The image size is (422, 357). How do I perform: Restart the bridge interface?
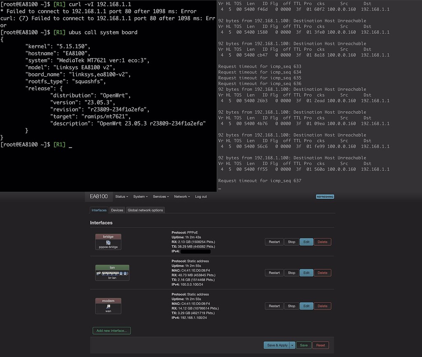tap(274, 242)
